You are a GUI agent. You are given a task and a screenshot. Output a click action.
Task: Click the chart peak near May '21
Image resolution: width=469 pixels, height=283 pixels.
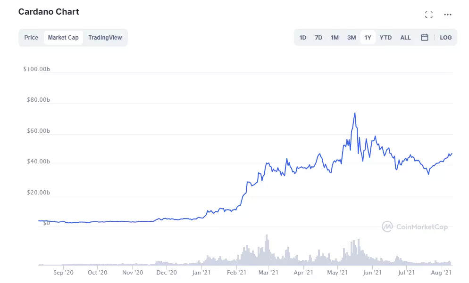tap(355, 113)
